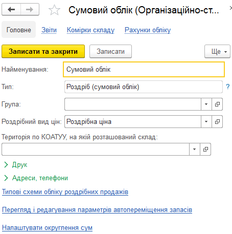Open Налаштувати округлення сум link
The height and width of the screenshot is (234, 232).
47,228
